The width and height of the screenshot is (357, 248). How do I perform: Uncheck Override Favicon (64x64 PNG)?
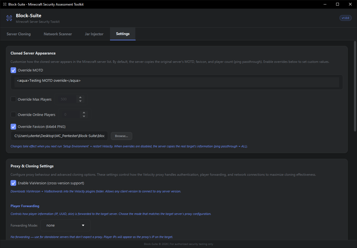13,127
